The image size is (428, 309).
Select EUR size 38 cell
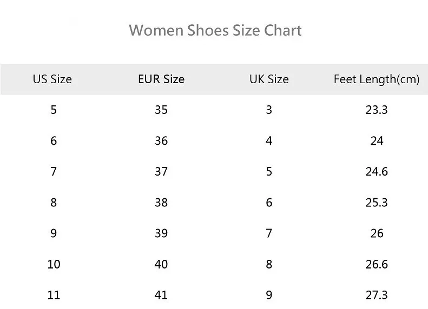tap(161, 203)
